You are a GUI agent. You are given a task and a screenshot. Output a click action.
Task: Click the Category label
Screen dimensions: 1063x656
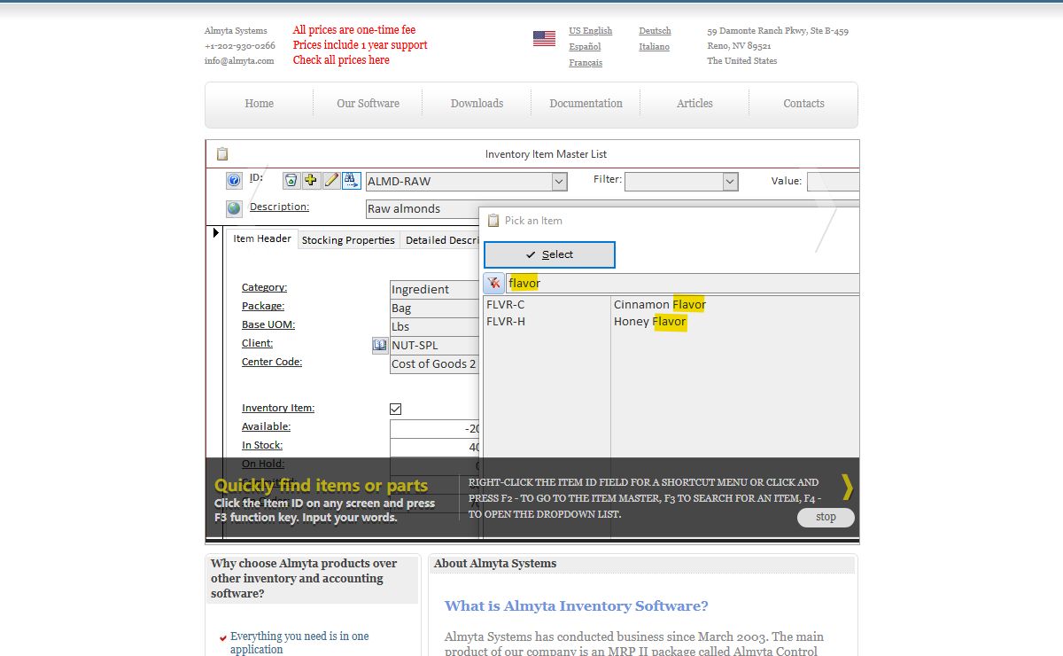pyautogui.click(x=264, y=287)
